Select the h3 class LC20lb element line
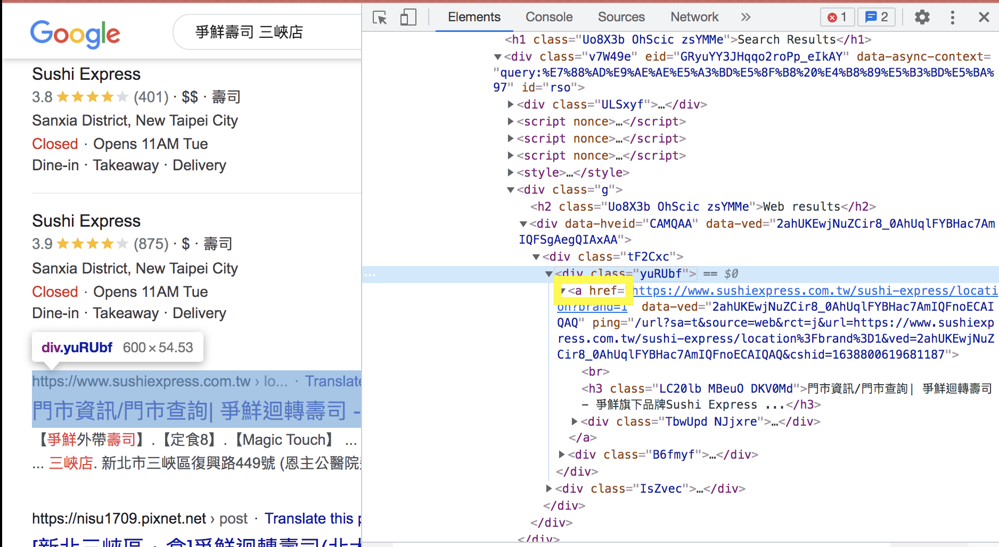The height and width of the screenshot is (547, 999). pos(787,397)
